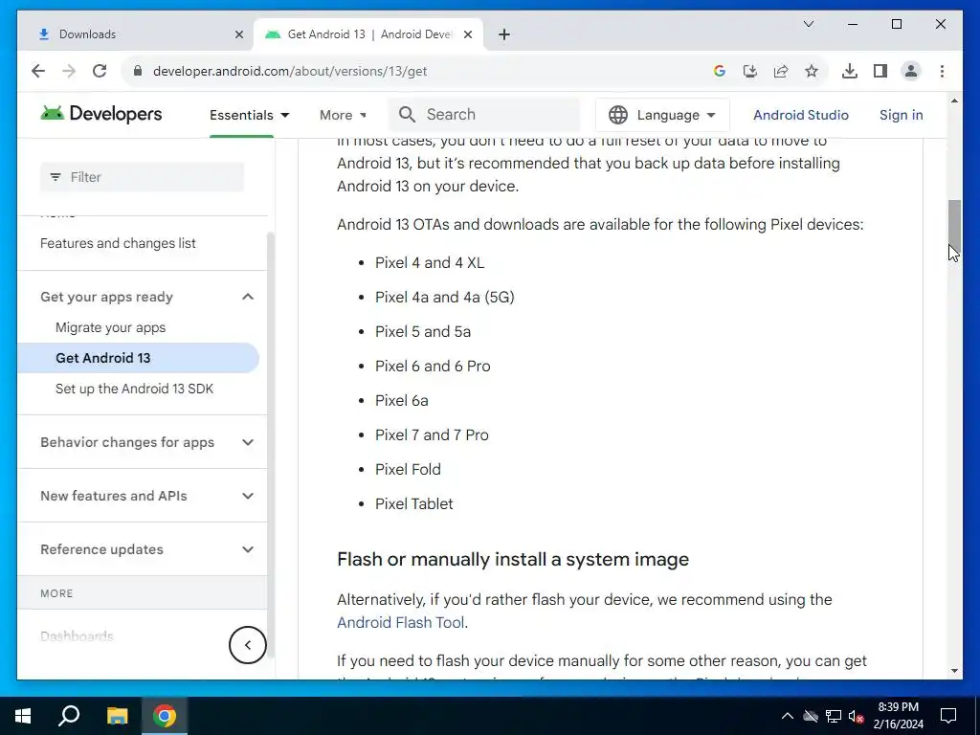Reload the current page
This screenshot has height=735, width=980.
100,71
